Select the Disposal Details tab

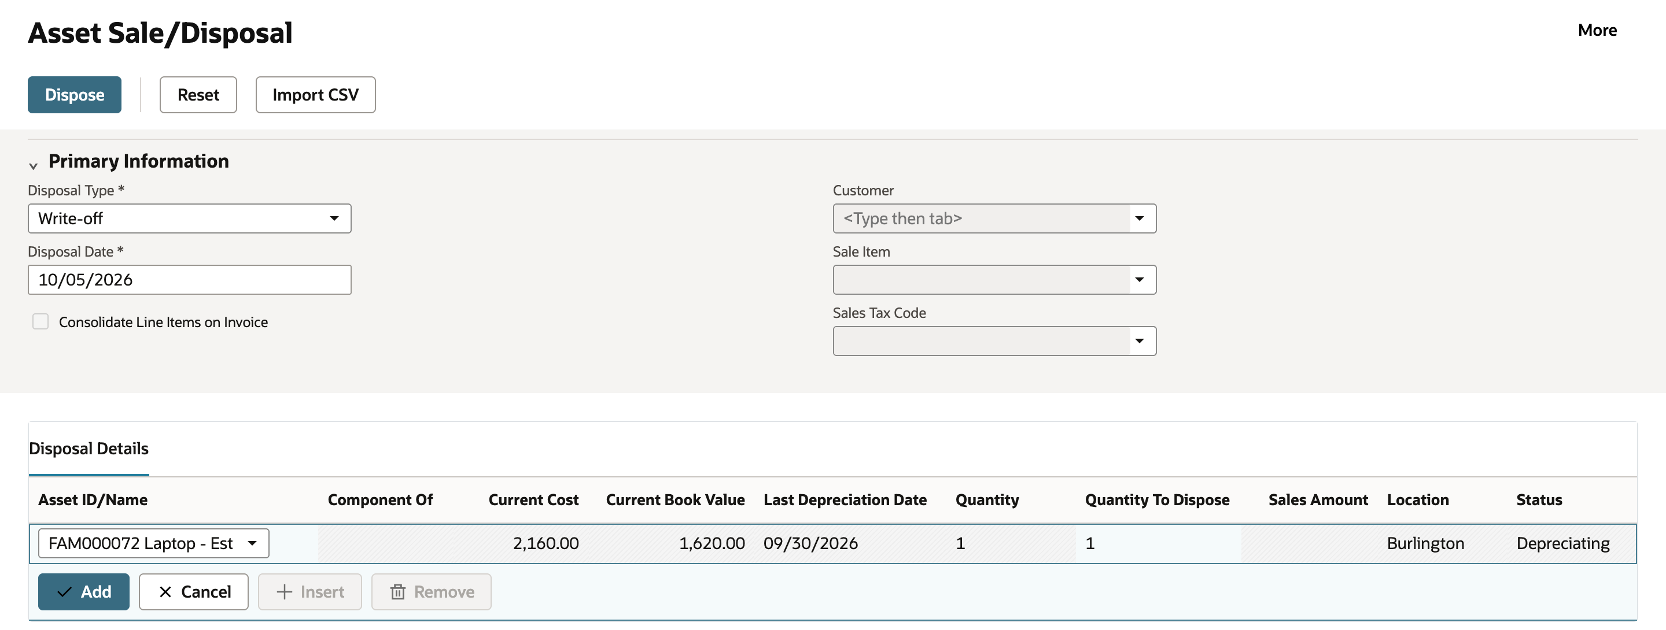pyautogui.click(x=89, y=449)
